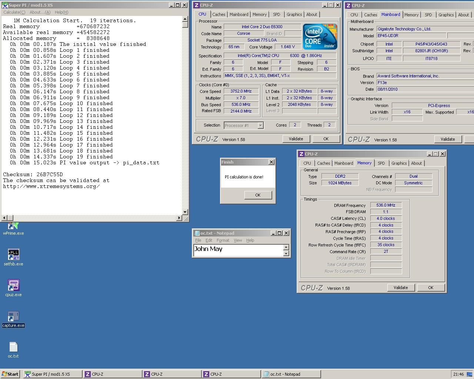This screenshot has height=379, width=474.
Task: Click Super PI vertical scrollbar up arrow
Action: [x=185, y=19]
